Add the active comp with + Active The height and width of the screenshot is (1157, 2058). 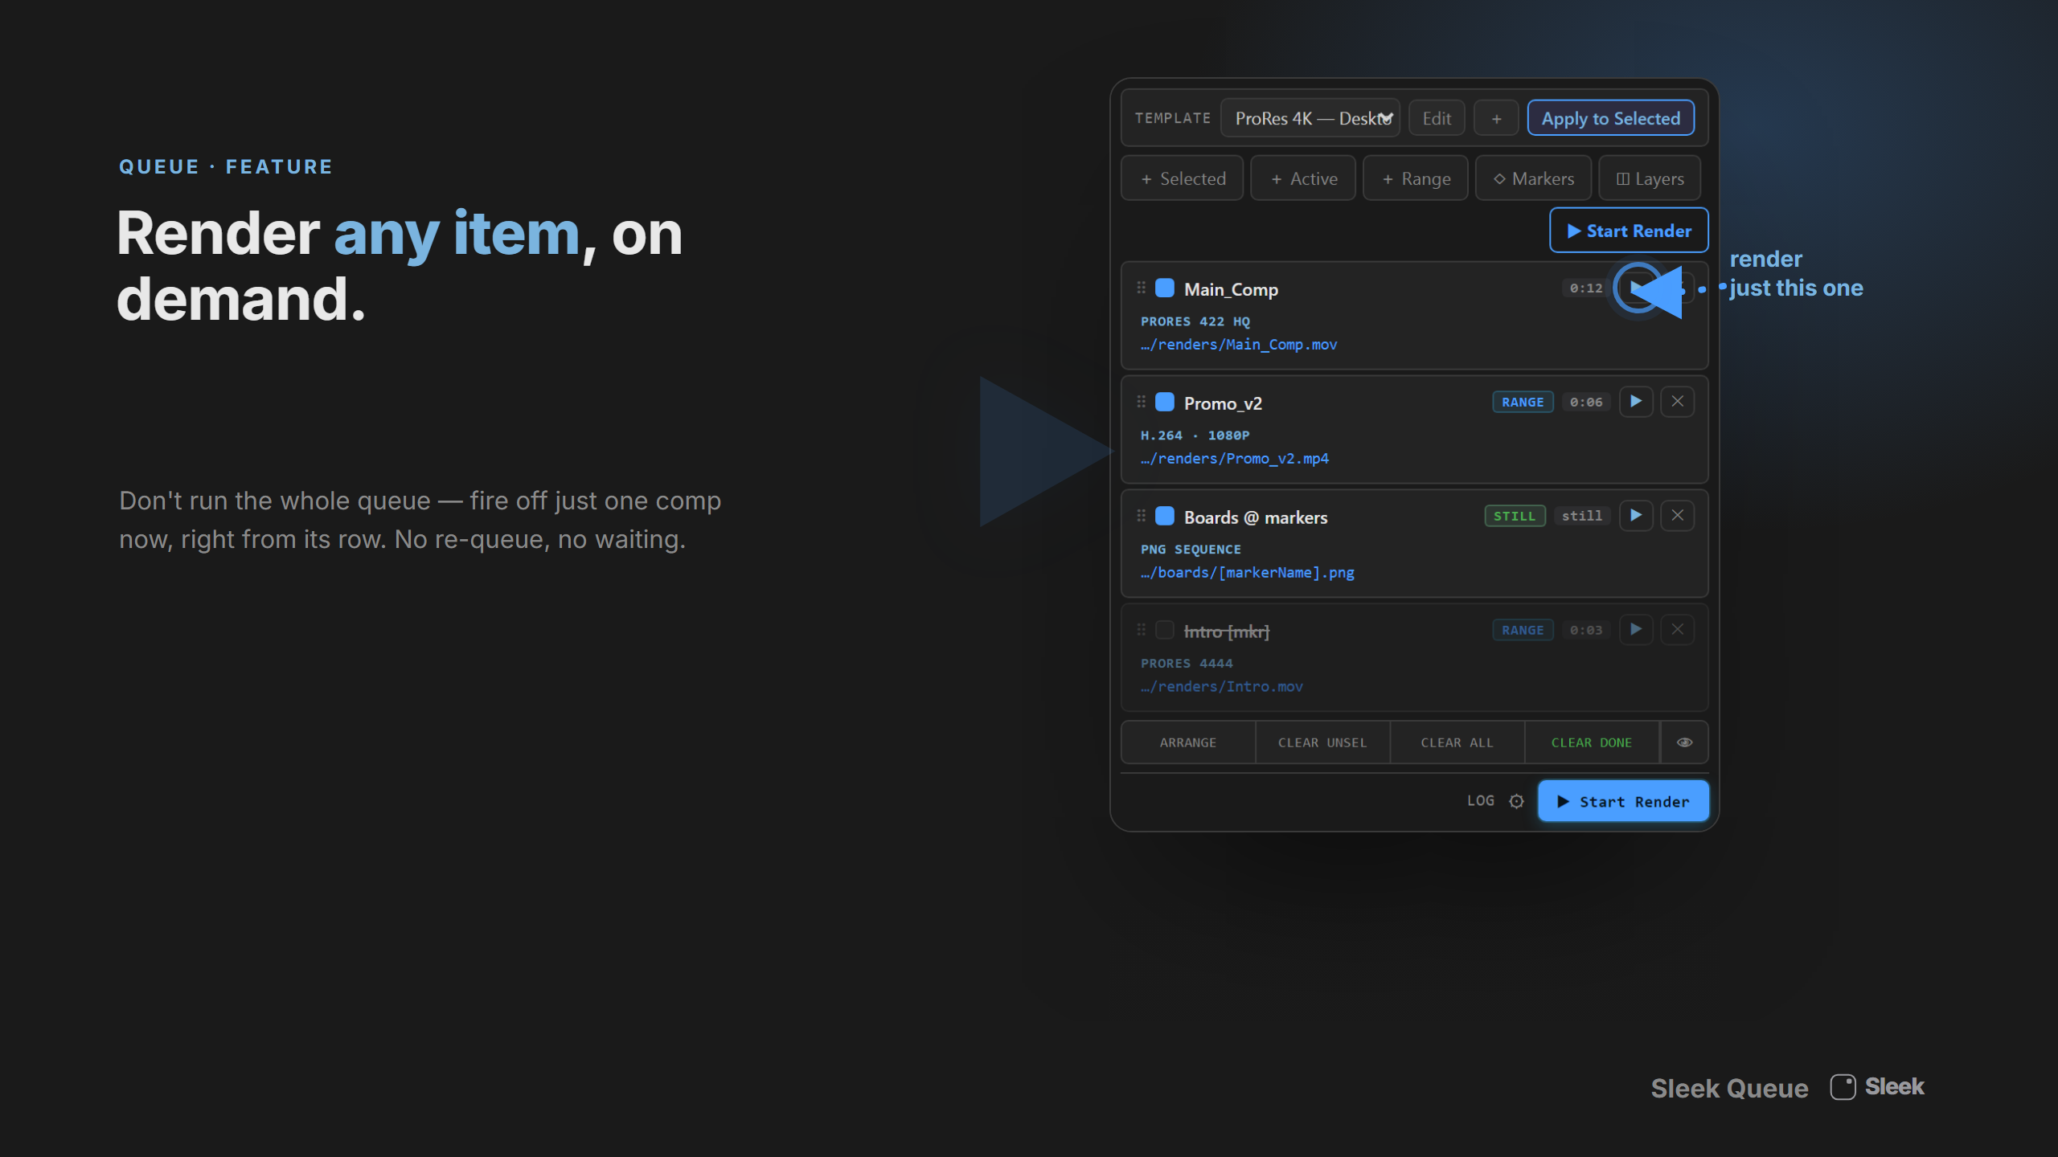[1303, 178]
